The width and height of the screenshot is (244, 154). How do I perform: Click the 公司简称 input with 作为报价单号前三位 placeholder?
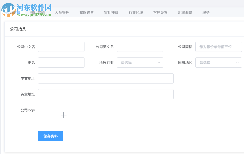[x=218, y=47]
